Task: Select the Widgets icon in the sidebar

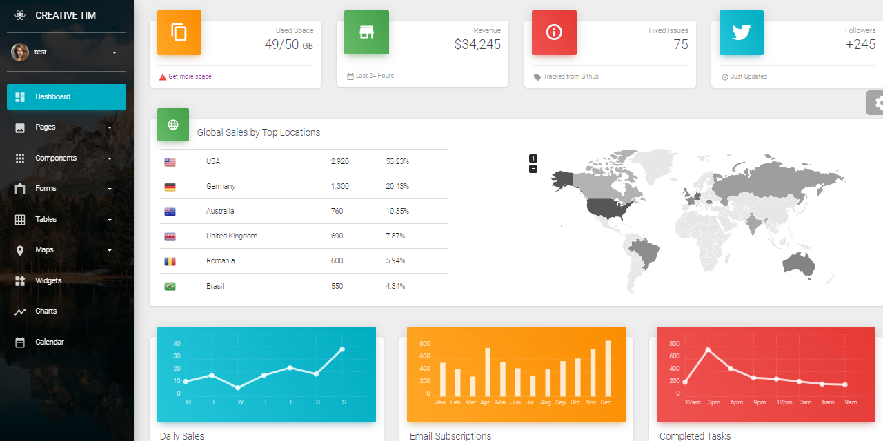Action: (21, 280)
